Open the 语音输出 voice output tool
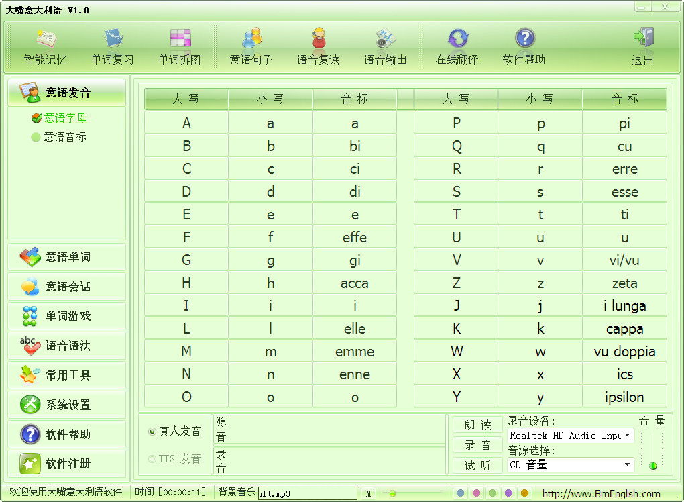The image size is (684, 502). pyautogui.click(x=384, y=46)
